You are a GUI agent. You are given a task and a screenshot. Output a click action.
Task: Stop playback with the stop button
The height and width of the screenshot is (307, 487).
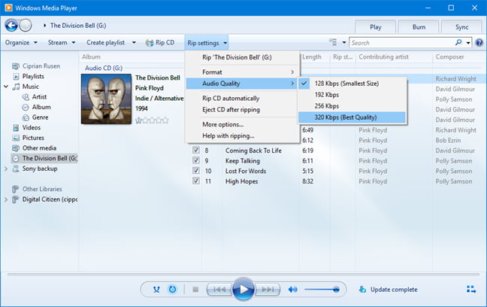click(x=195, y=290)
